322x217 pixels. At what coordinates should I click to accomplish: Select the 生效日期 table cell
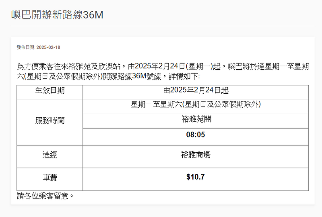point(50,90)
